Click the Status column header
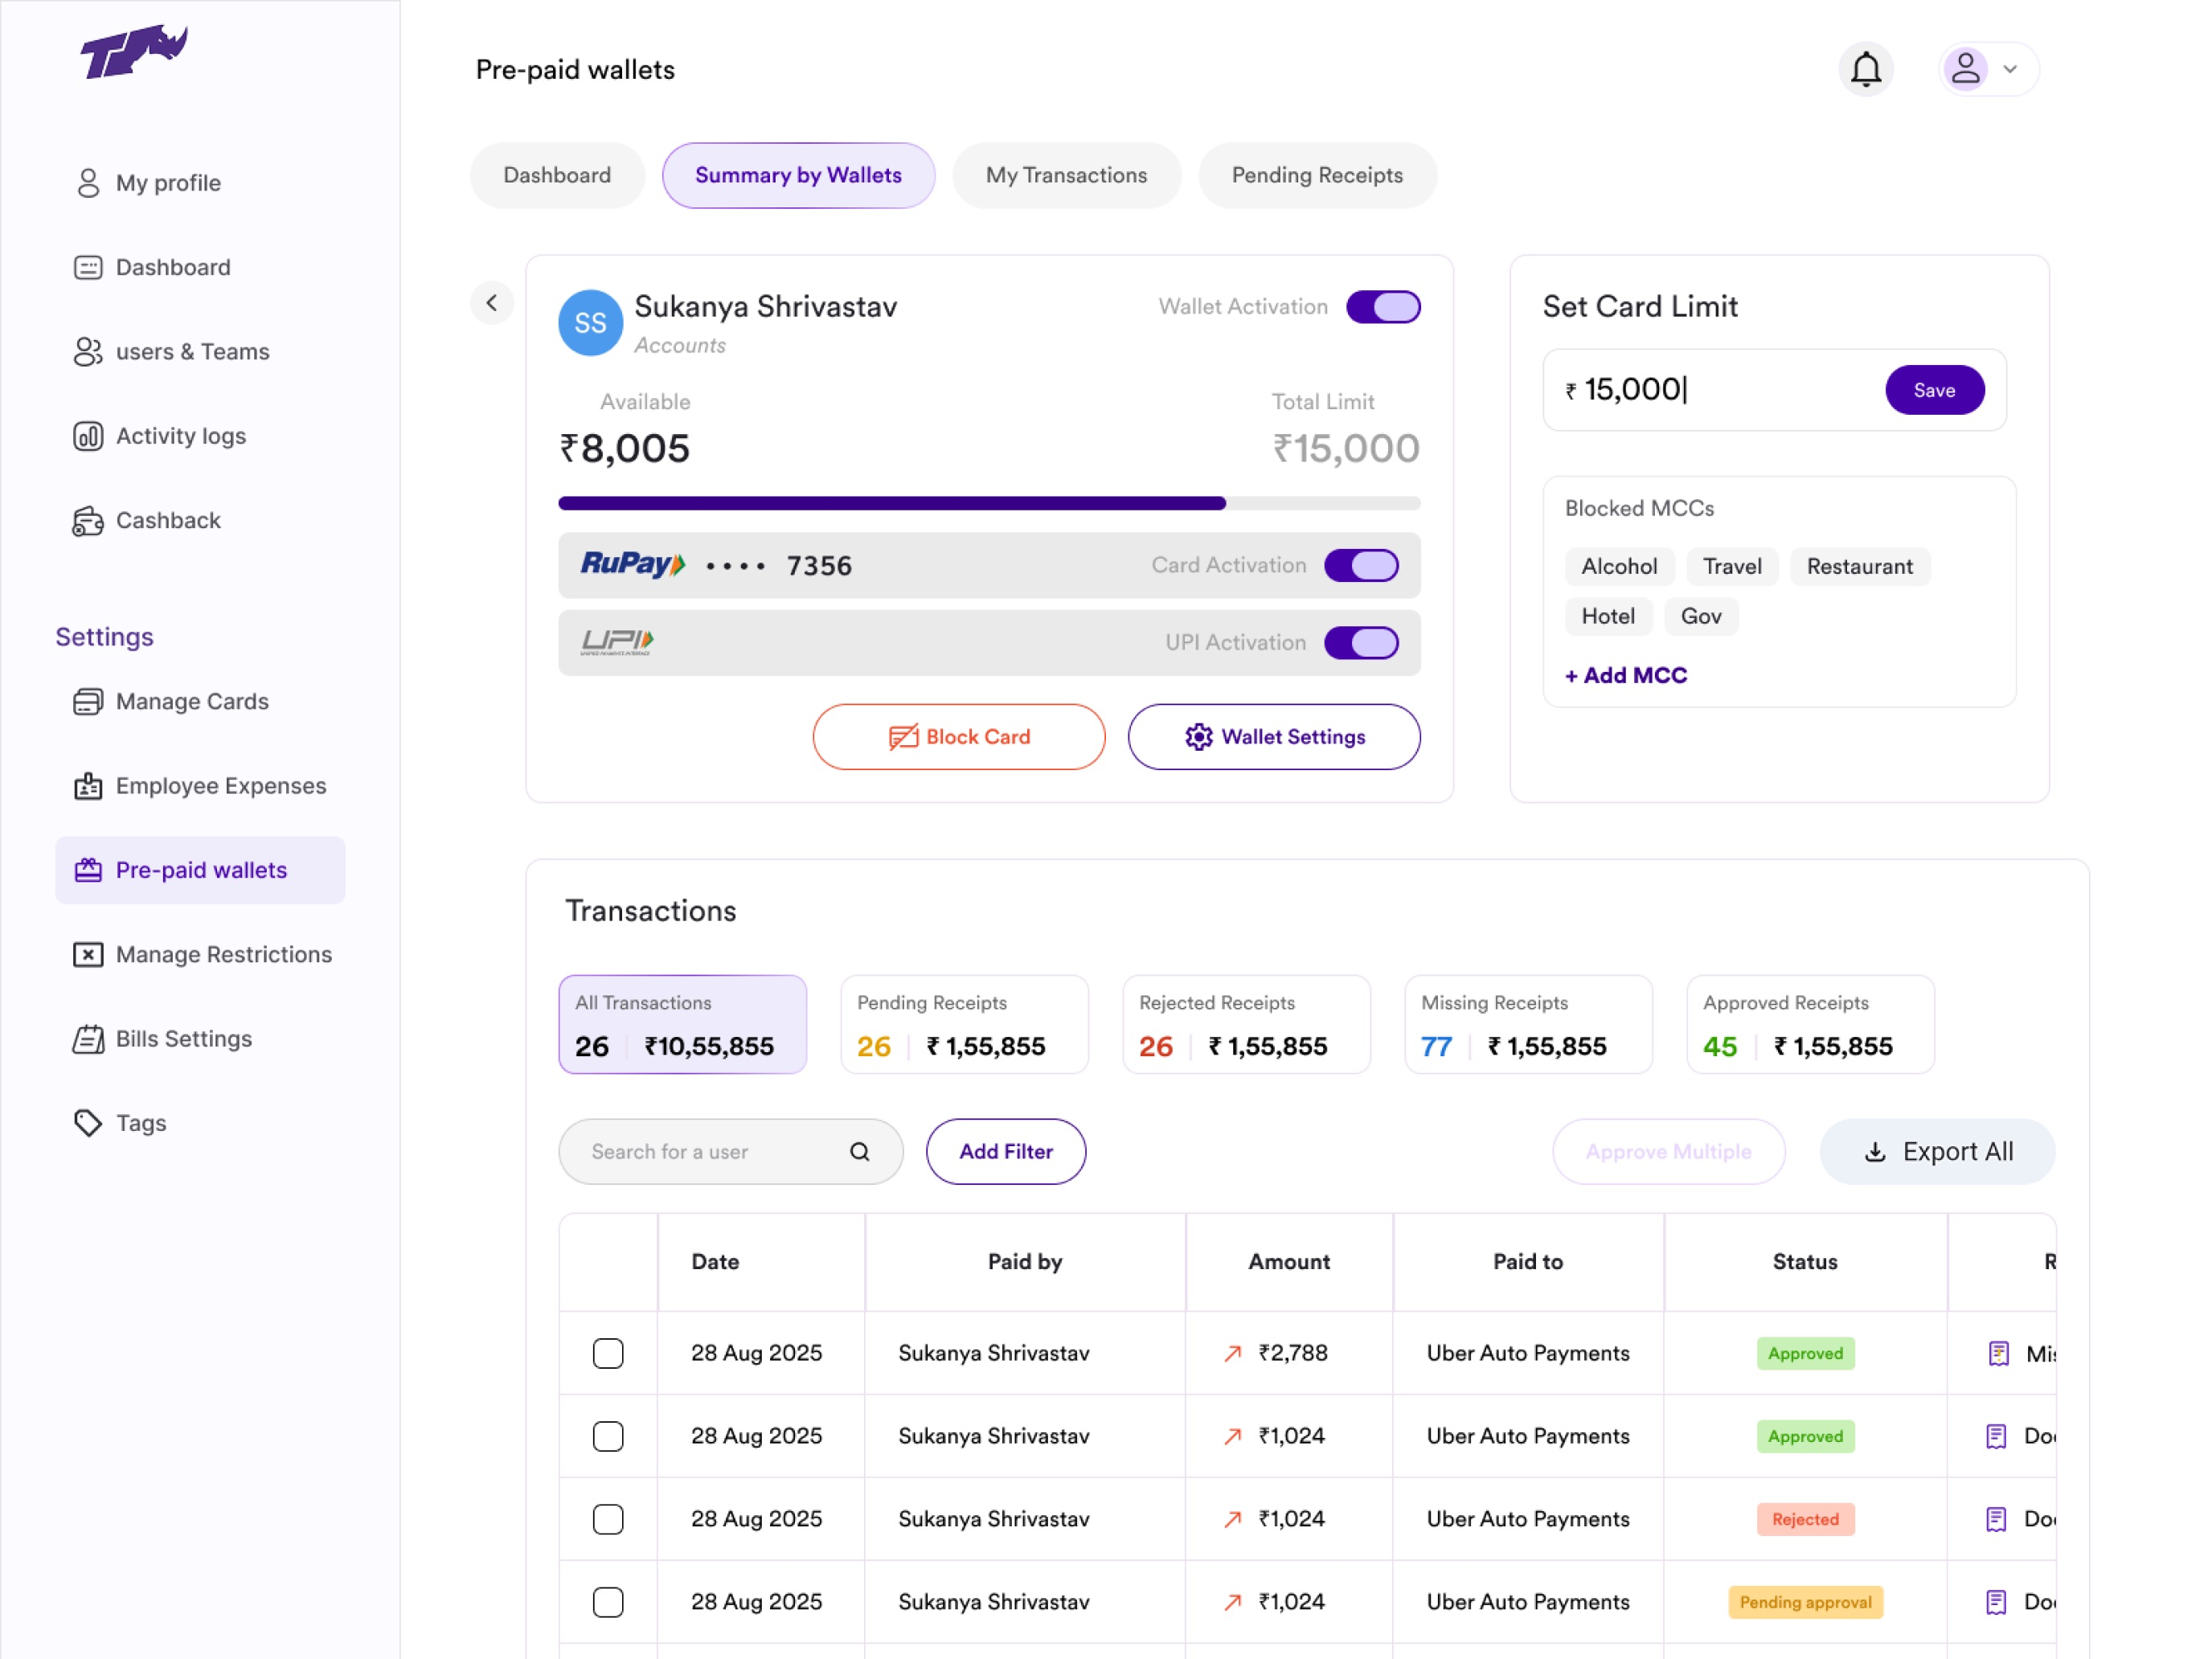The width and height of the screenshot is (2212, 1659). [1805, 1262]
